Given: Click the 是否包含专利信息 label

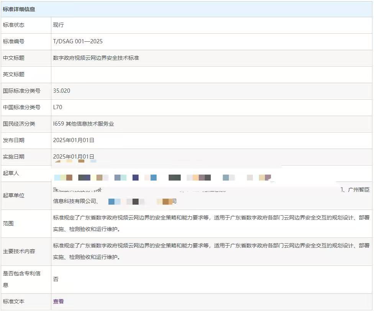Looking at the screenshot, I should [21, 279].
